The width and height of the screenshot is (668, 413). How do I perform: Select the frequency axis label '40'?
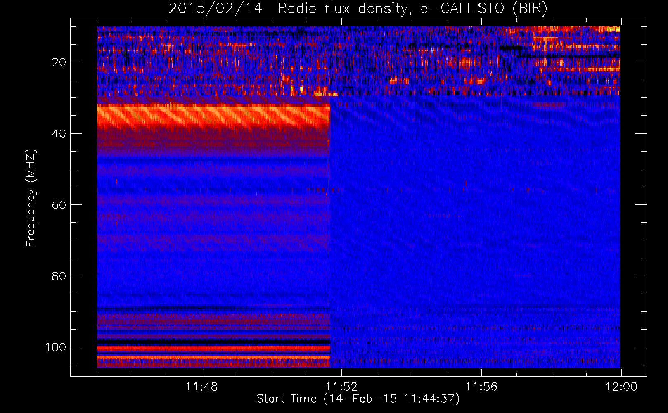click(x=59, y=134)
